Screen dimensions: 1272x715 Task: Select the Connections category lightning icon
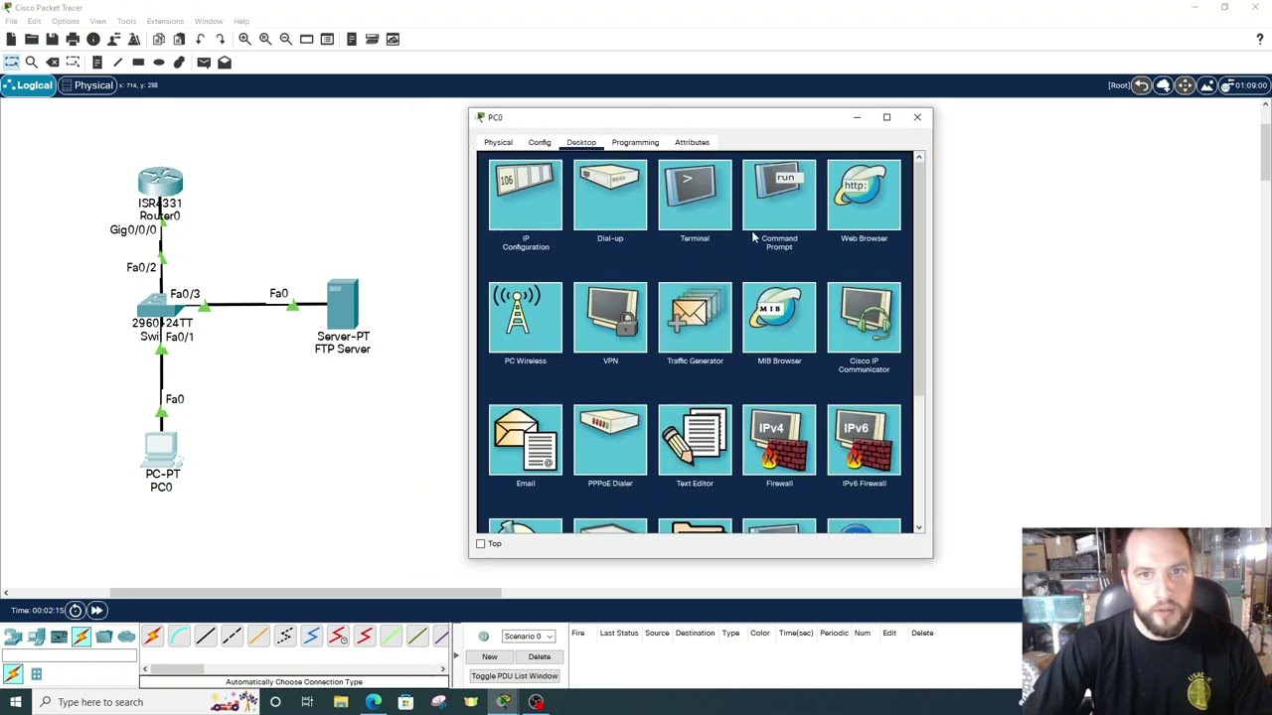81,637
